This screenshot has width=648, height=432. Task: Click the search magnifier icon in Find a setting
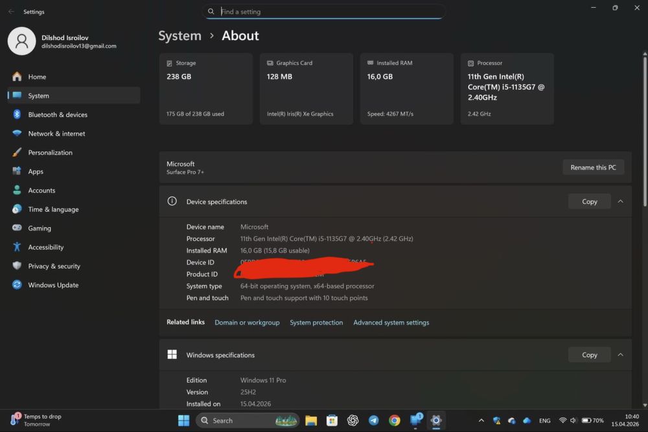211,12
